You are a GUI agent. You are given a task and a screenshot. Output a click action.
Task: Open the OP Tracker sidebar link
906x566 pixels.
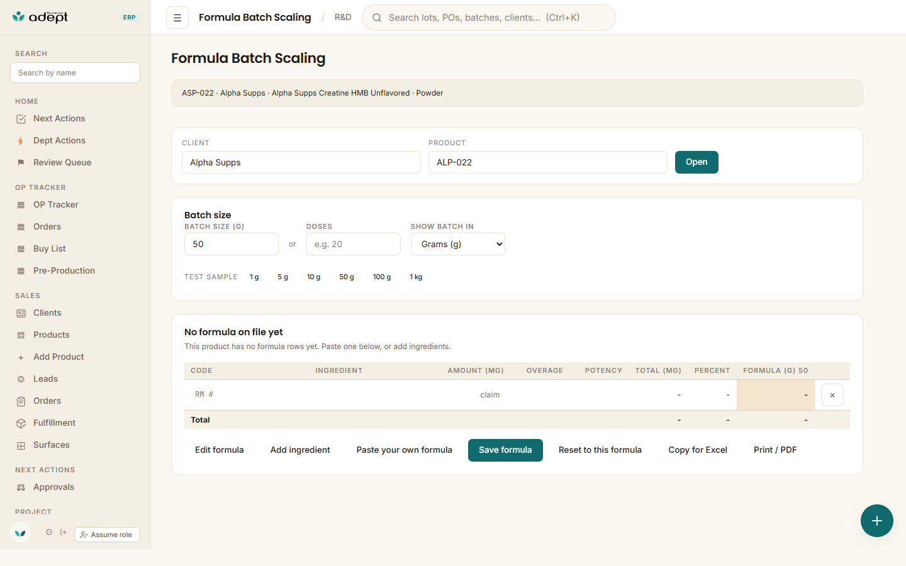click(x=56, y=204)
